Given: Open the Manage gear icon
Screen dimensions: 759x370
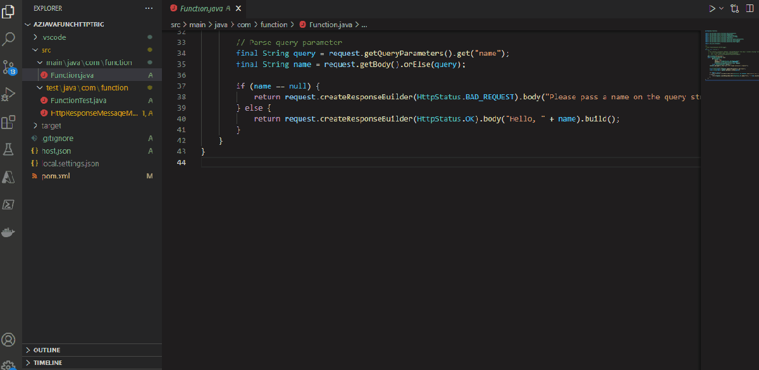Looking at the screenshot, I should (x=9, y=365).
